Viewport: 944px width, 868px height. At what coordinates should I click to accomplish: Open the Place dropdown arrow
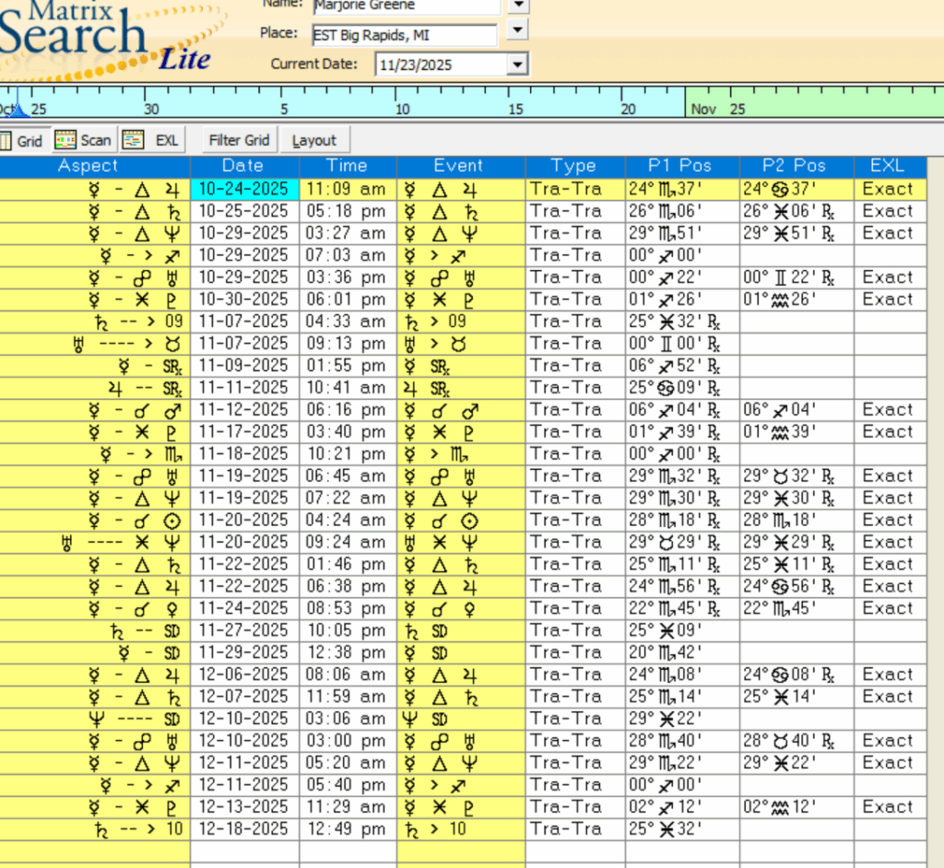tap(517, 30)
